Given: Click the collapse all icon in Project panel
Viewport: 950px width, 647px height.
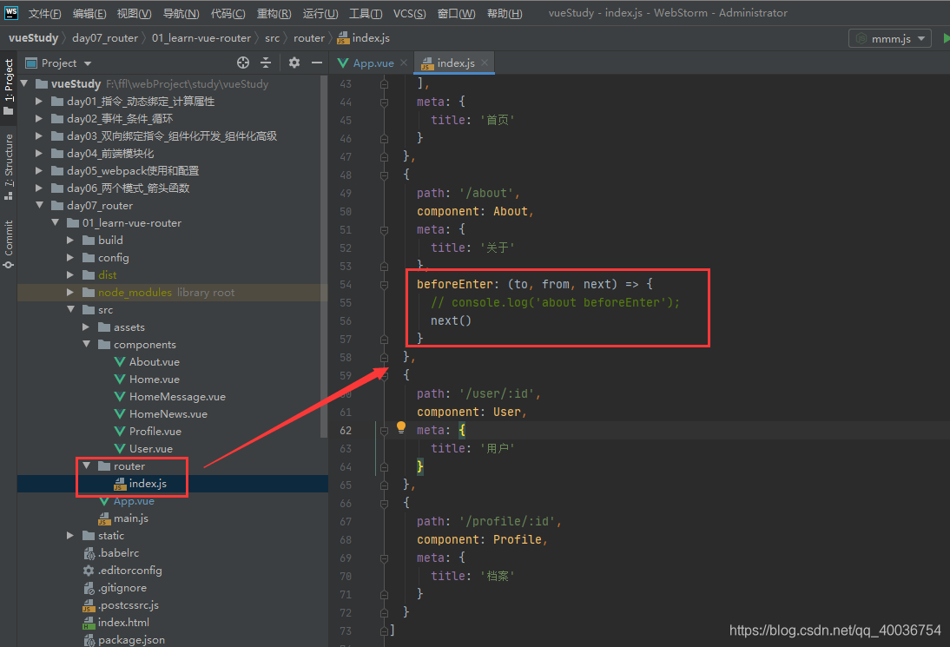Looking at the screenshot, I should tap(266, 63).
